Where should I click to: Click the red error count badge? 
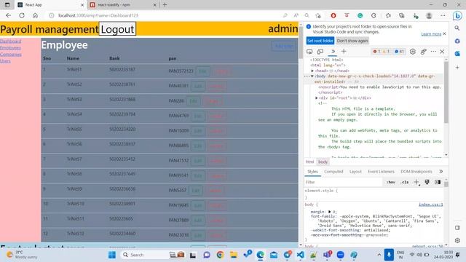click(376, 52)
